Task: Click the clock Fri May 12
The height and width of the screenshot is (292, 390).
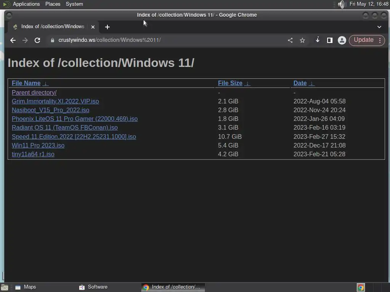Action: coord(369,4)
